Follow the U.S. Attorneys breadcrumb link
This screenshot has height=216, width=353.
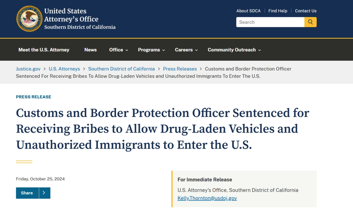[64, 69]
